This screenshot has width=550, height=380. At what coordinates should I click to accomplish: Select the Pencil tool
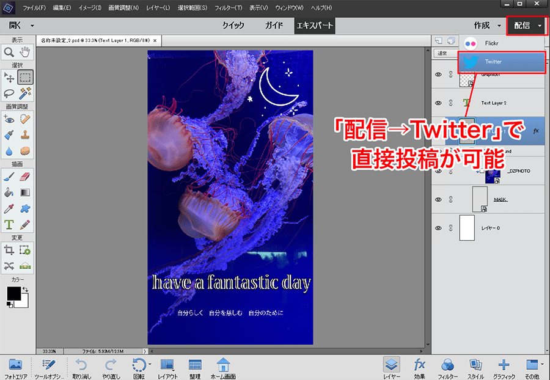(25, 224)
